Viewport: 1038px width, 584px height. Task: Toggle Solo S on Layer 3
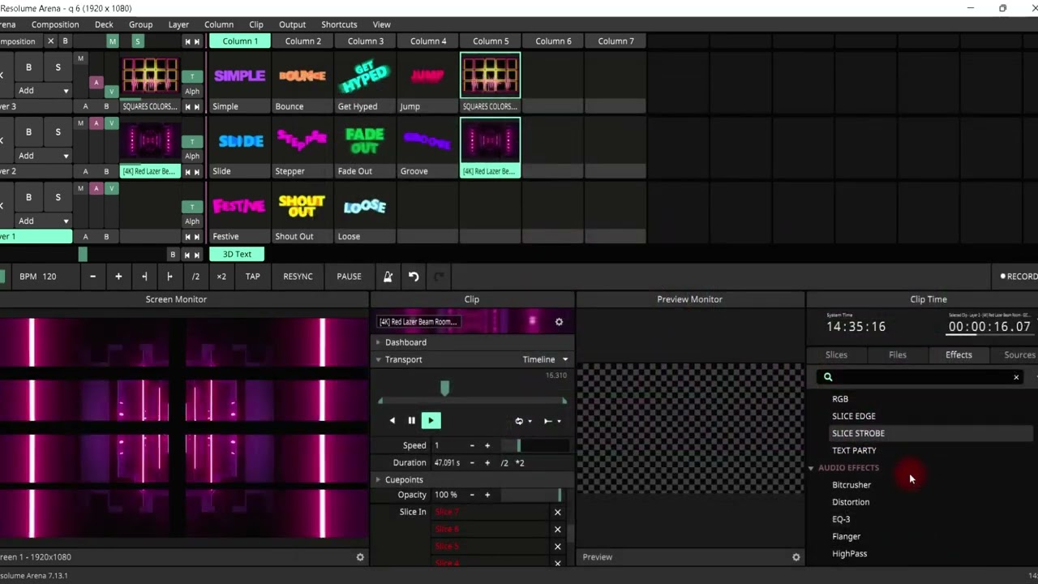pos(58,67)
